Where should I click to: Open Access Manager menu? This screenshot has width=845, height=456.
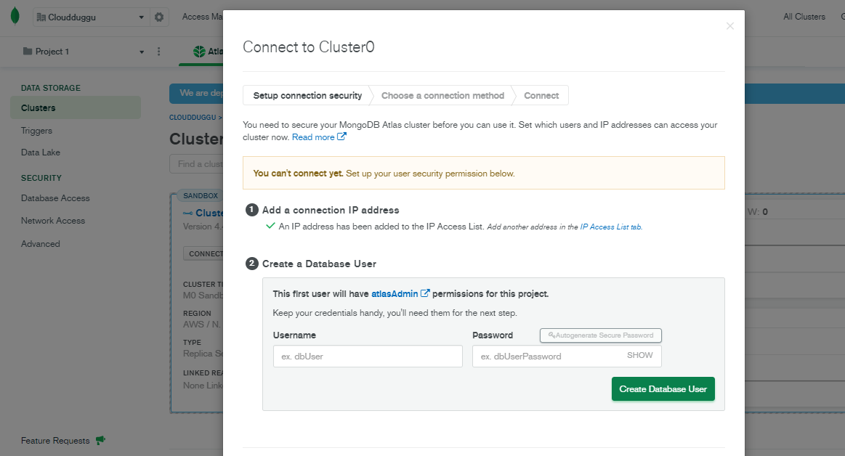(x=203, y=17)
